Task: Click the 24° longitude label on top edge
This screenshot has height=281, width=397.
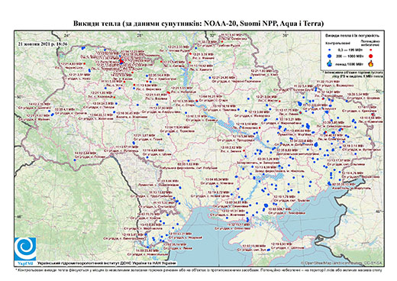Action: click(66, 35)
